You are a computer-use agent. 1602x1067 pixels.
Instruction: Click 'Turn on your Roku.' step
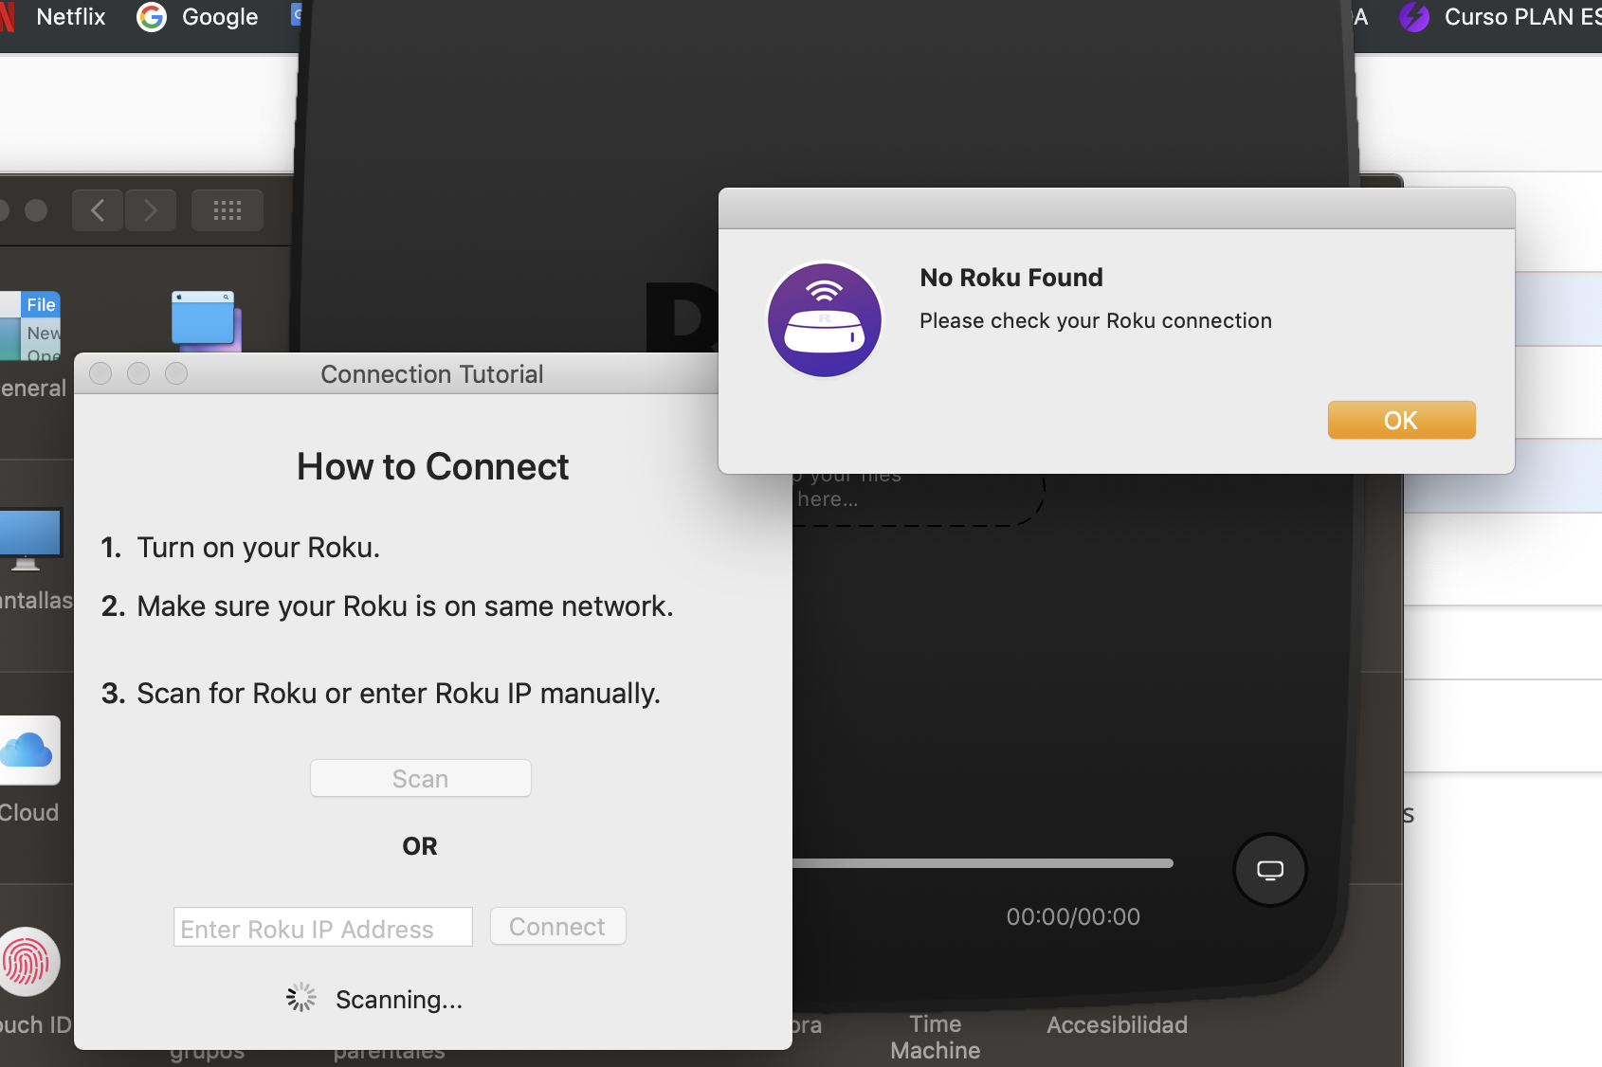(x=258, y=548)
